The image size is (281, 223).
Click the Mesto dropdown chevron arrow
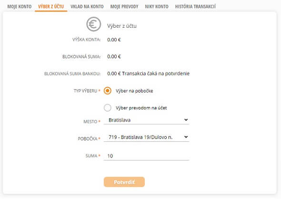(186, 120)
